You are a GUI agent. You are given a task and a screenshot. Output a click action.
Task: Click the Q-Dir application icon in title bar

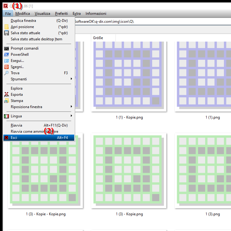[6, 6]
